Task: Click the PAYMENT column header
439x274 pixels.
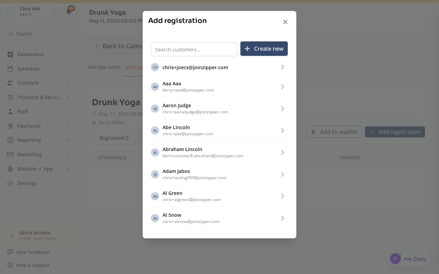Action: tap(350, 158)
